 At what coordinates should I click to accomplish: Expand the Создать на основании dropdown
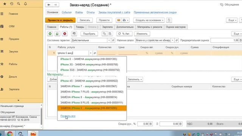pos(163,20)
